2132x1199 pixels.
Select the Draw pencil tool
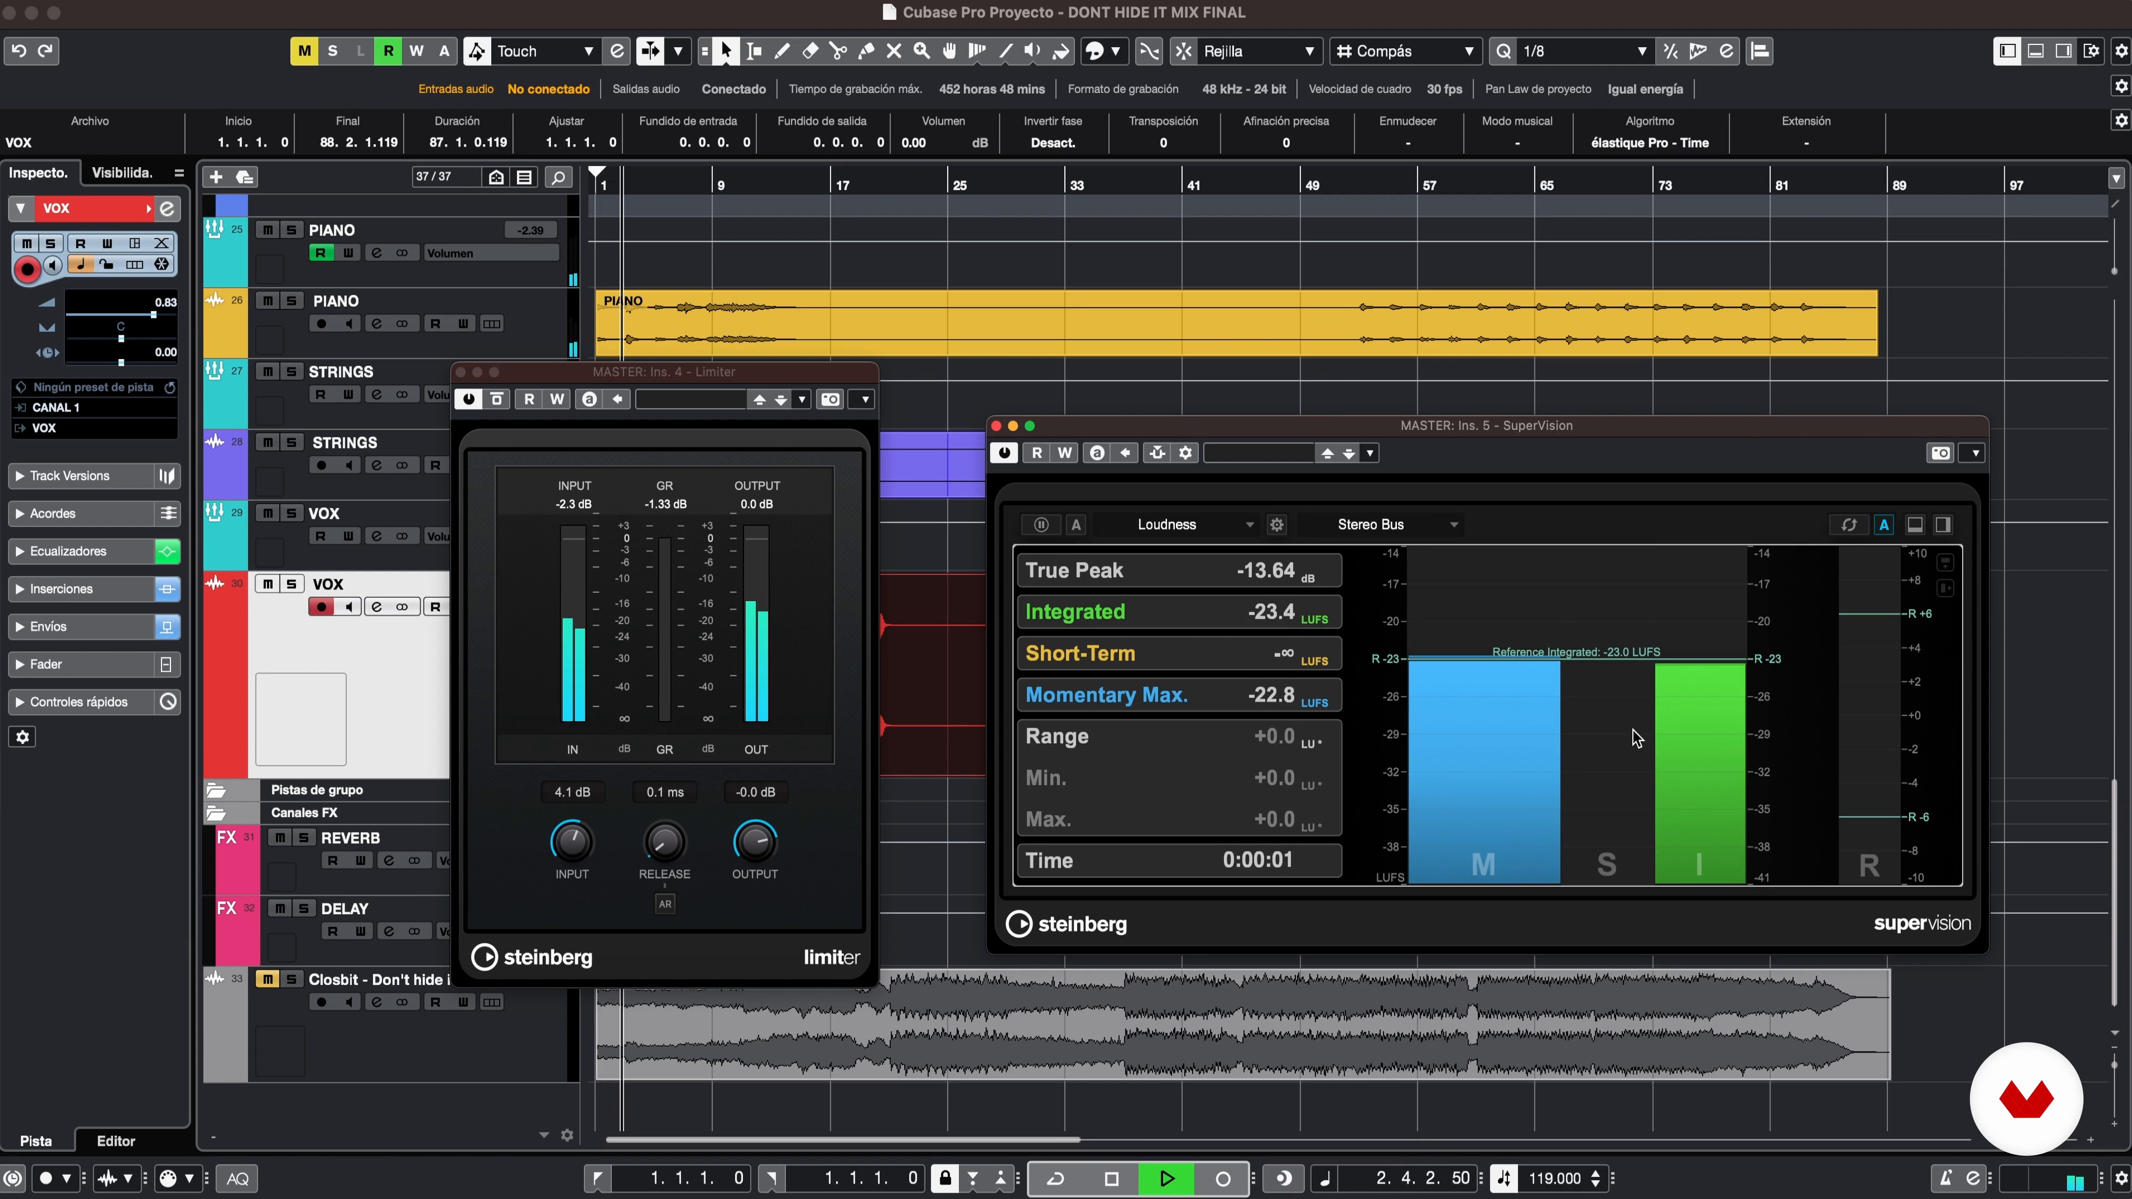[782, 51]
